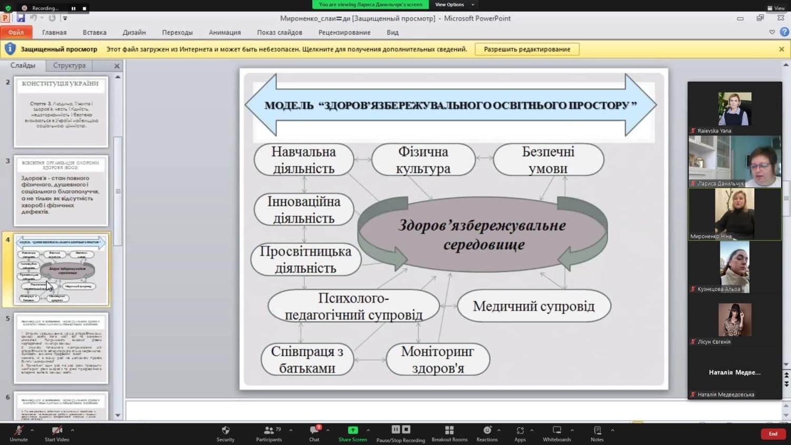Click the red End meeting button
Screen dimensions: 791x445
(x=773, y=433)
